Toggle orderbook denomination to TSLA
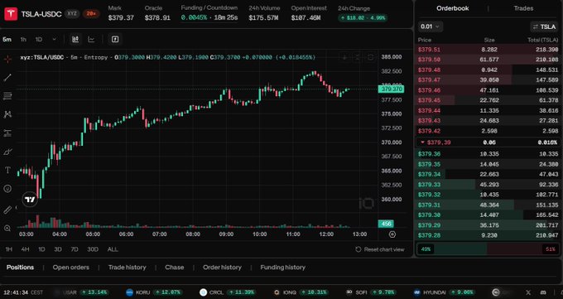Image resolution: width=563 pixels, height=299 pixels. click(x=544, y=27)
